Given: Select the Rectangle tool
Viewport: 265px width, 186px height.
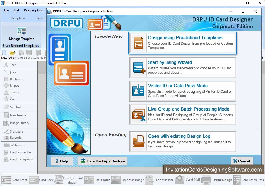Looking at the screenshot, I should pyautogui.click(x=14, y=79).
